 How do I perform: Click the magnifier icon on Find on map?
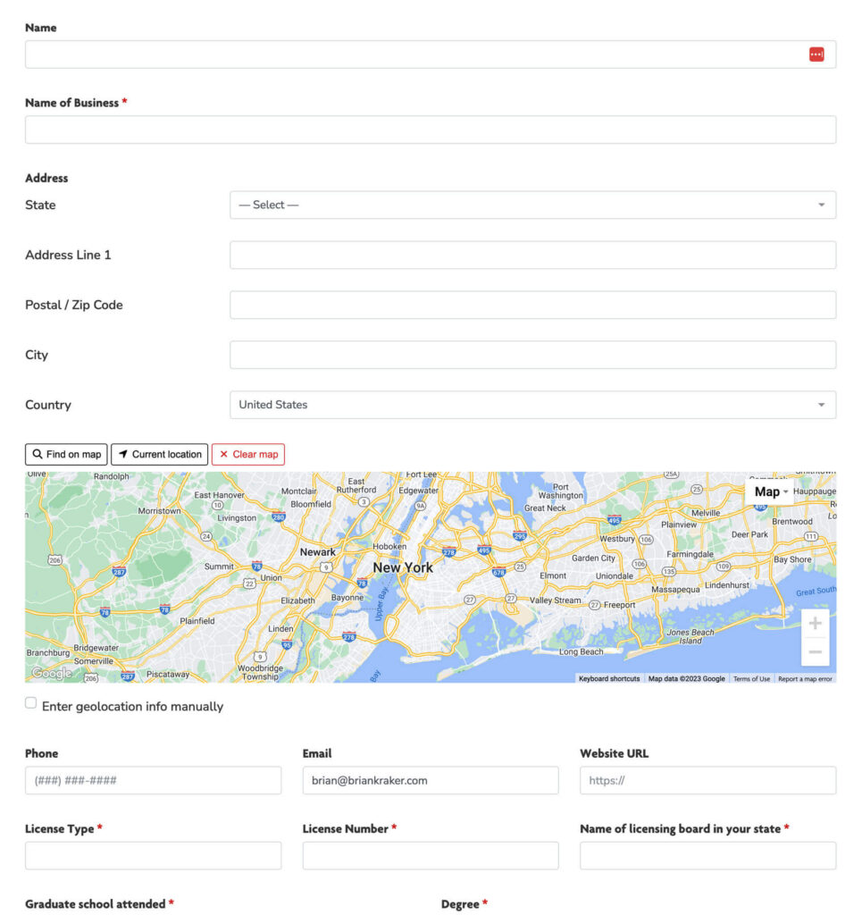point(38,454)
